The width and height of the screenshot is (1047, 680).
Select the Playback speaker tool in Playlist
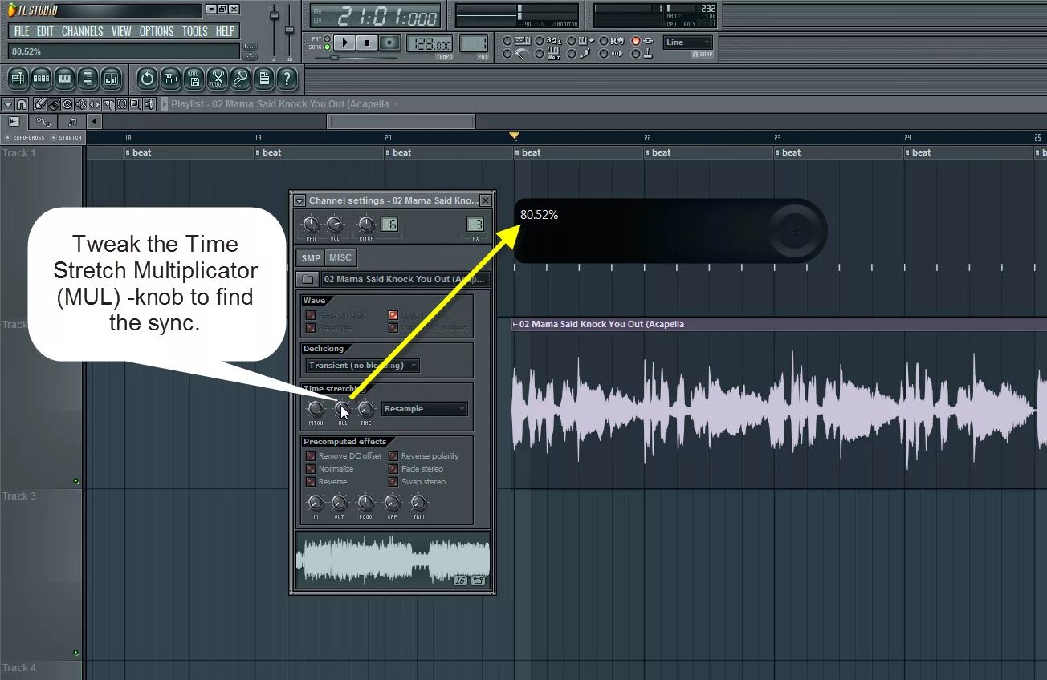pyautogui.click(x=149, y=104)
